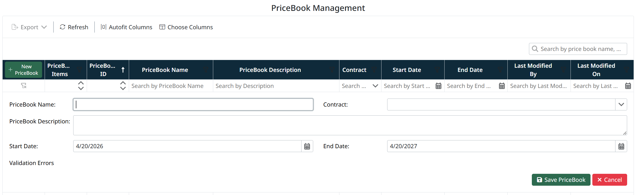The height and width of the screenshot is (195, 637).
Task: Decrease the PriceBook ID filter value
Action: (123, 88)
